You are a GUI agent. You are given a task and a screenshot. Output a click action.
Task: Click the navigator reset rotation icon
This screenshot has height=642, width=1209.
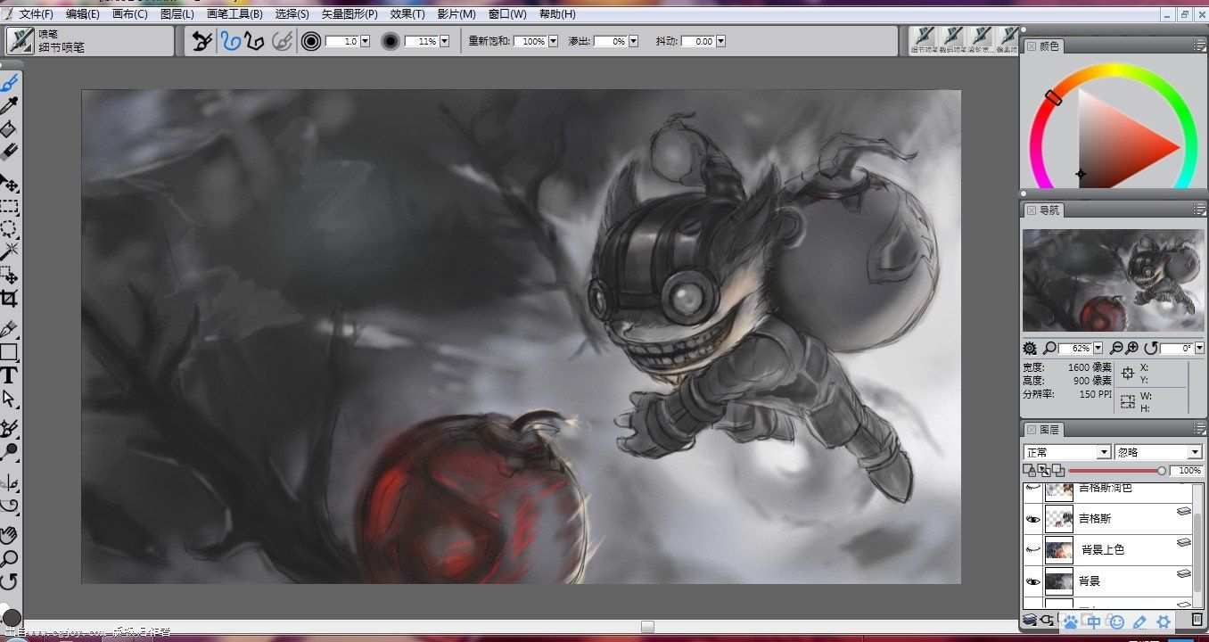pos(1151,348)
